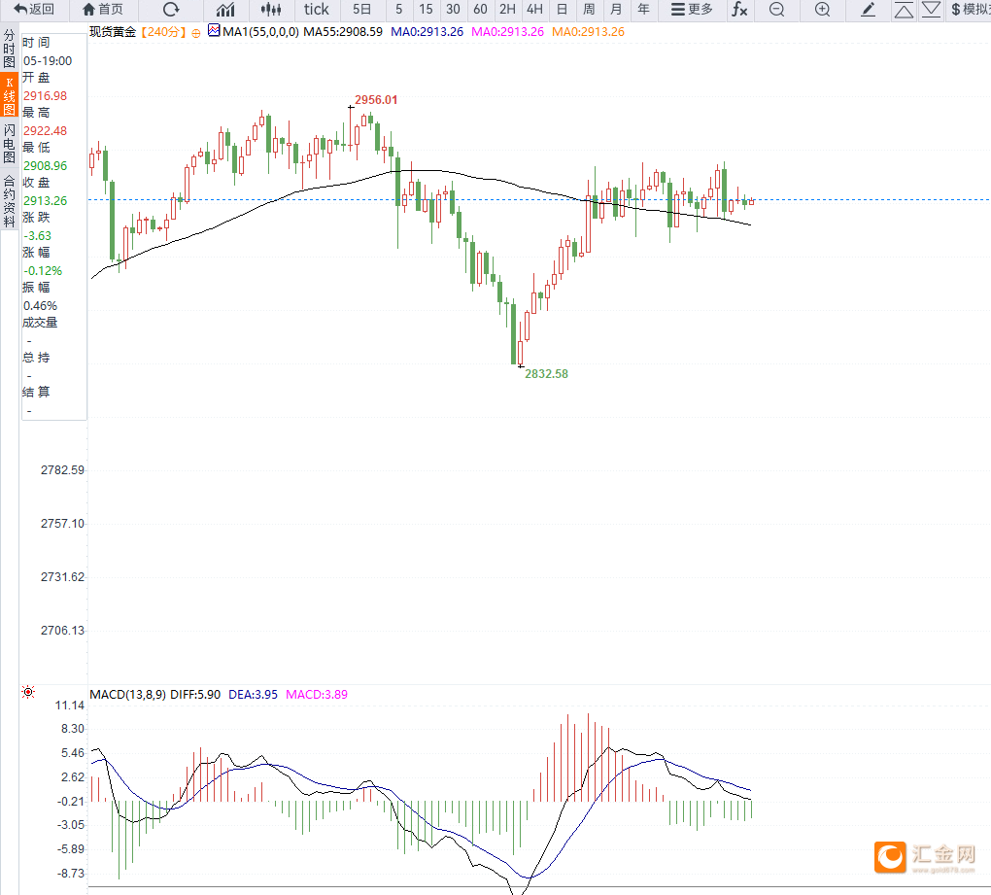
Task: Click the MACD(13,8,9) indicator label
Action: pos(127,694)
